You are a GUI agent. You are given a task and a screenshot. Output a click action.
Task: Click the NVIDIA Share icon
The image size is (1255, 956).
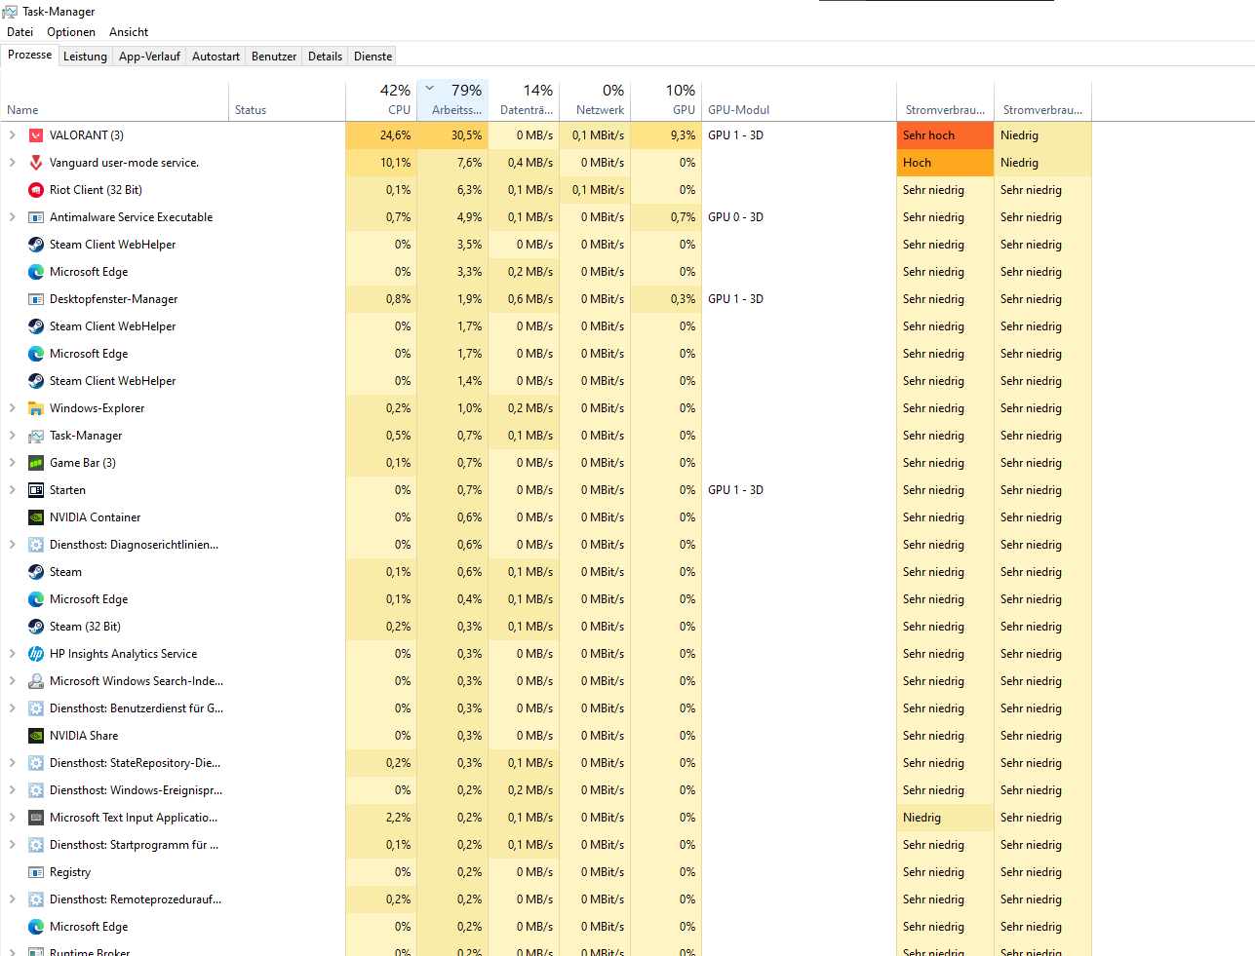point(36,736)
